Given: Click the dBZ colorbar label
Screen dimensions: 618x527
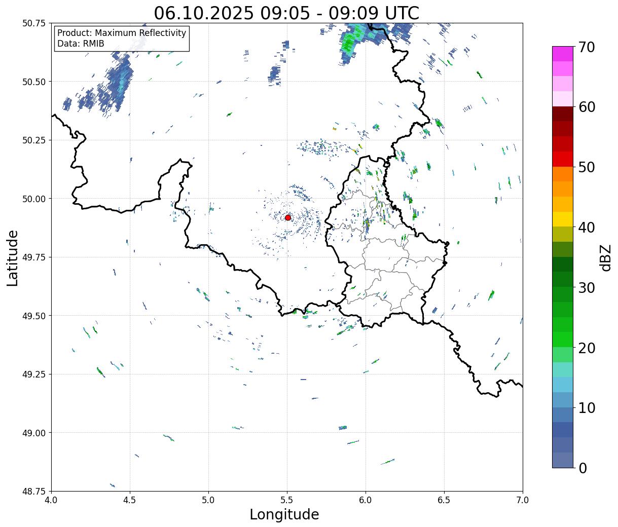Looking at the screenshot, I should click(605, 257).
